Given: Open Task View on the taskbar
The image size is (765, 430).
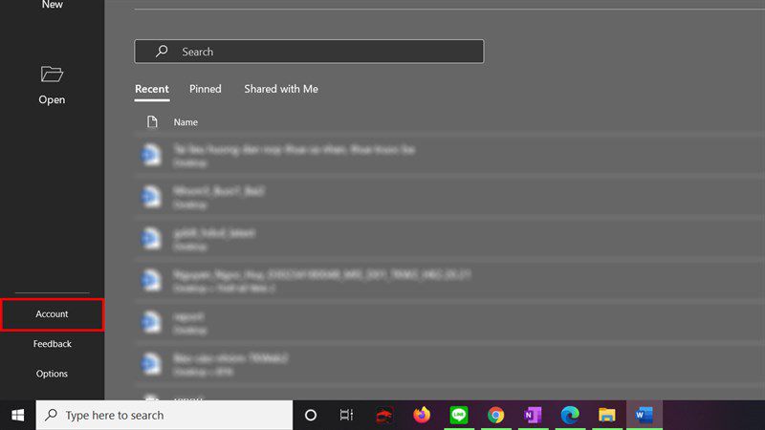Looking at the screenshot, I should (346, 416).
